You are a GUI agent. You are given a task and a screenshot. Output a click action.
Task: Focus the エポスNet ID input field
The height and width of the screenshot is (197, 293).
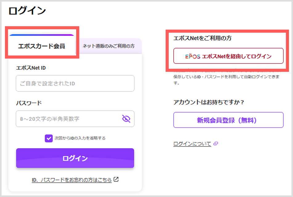click(75, 83)
